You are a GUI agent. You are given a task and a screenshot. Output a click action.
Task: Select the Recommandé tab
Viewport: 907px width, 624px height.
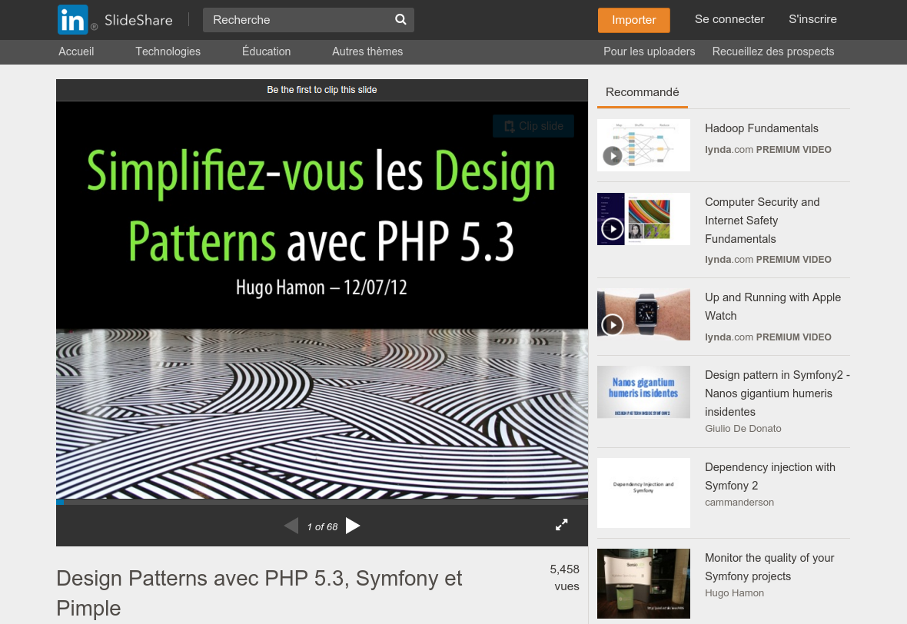point(642,92)
